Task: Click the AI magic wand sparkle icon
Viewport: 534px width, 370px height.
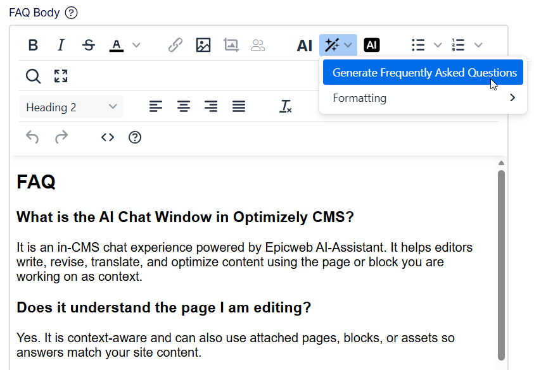Action: (x=332, y=45)
